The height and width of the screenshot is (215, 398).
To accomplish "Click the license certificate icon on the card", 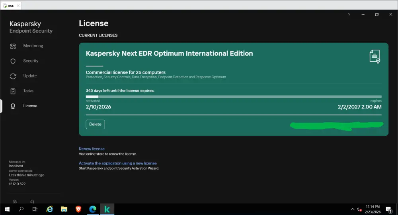I will click(x=375, y=56).
